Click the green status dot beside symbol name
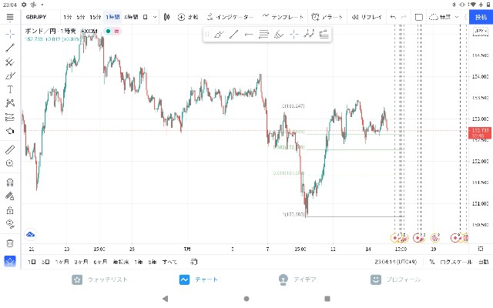Screen dimensions: 493x308 (108, 31)
